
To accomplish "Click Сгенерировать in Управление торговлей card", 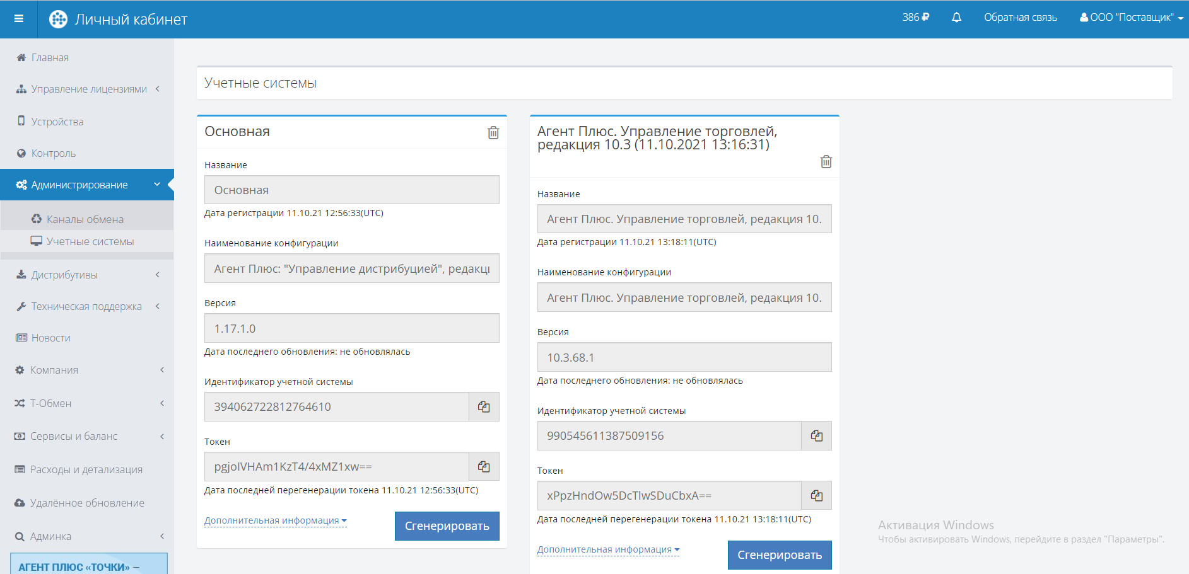I will (780, 555).
